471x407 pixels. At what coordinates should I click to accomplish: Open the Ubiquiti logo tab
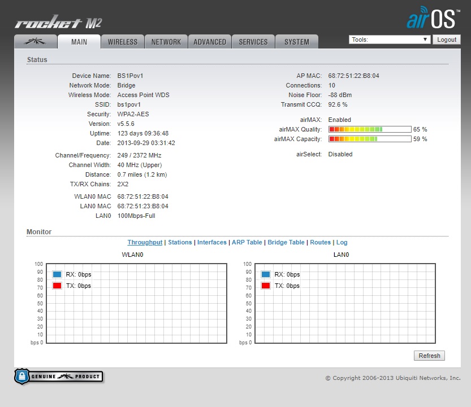click(35, 42)
